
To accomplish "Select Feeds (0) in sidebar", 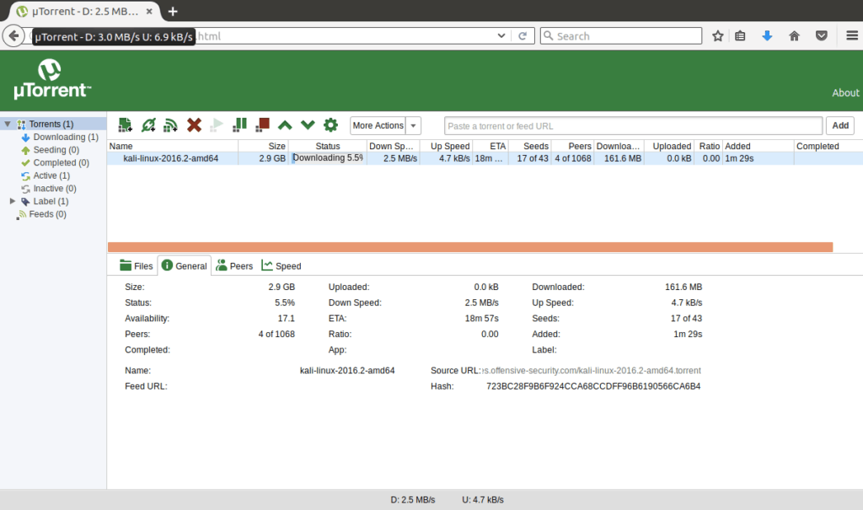I will (47, 214).
